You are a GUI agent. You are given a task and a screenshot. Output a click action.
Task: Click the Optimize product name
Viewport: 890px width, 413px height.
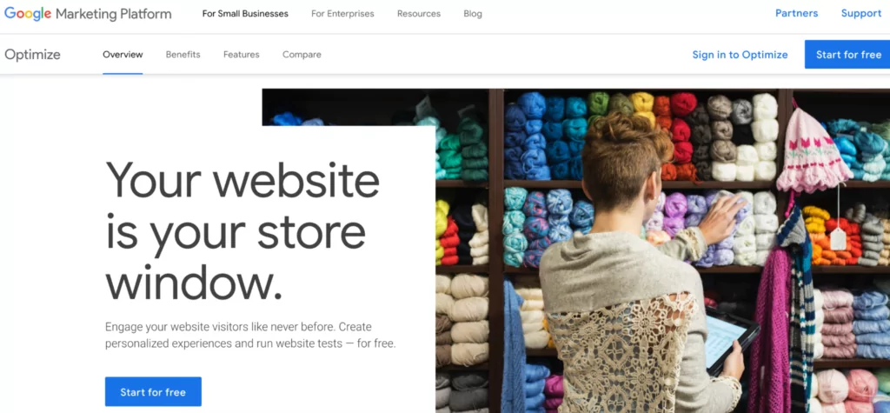[x=32, y=55]
